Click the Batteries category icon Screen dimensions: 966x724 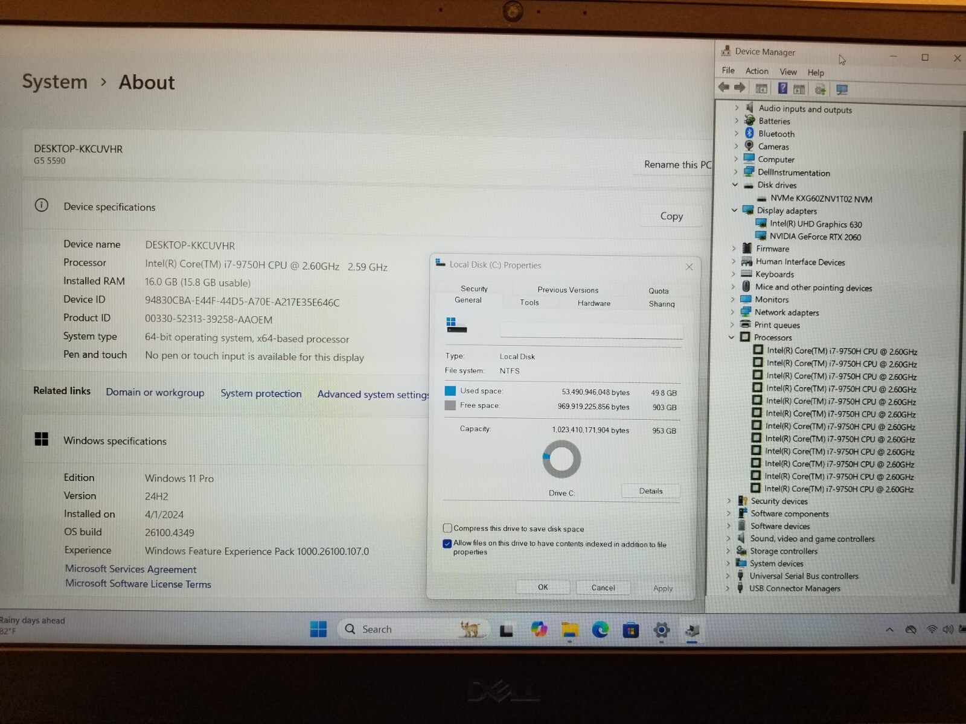(750, 121)
